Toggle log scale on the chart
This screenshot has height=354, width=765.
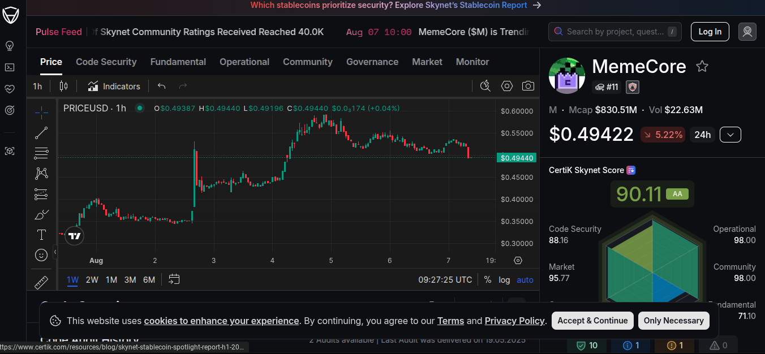click(504, 279)
